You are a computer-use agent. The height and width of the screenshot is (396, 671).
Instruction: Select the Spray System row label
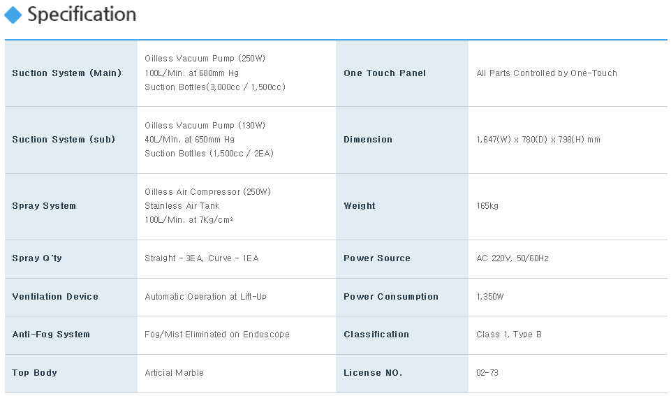tap(44, 206)
